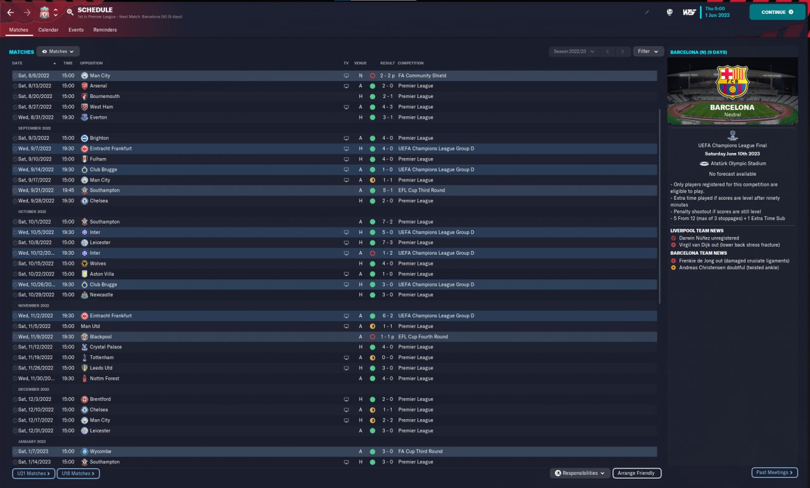Go back with the left arrow icon
The width and height of the screenshot is (810, 488).
click(x=11, y=12)
